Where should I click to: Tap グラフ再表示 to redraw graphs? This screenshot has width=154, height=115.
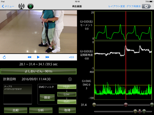tap(134, 6)
